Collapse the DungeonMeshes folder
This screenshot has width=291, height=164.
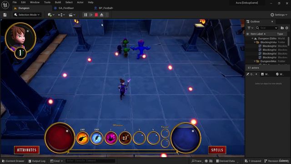click(255, 61)
